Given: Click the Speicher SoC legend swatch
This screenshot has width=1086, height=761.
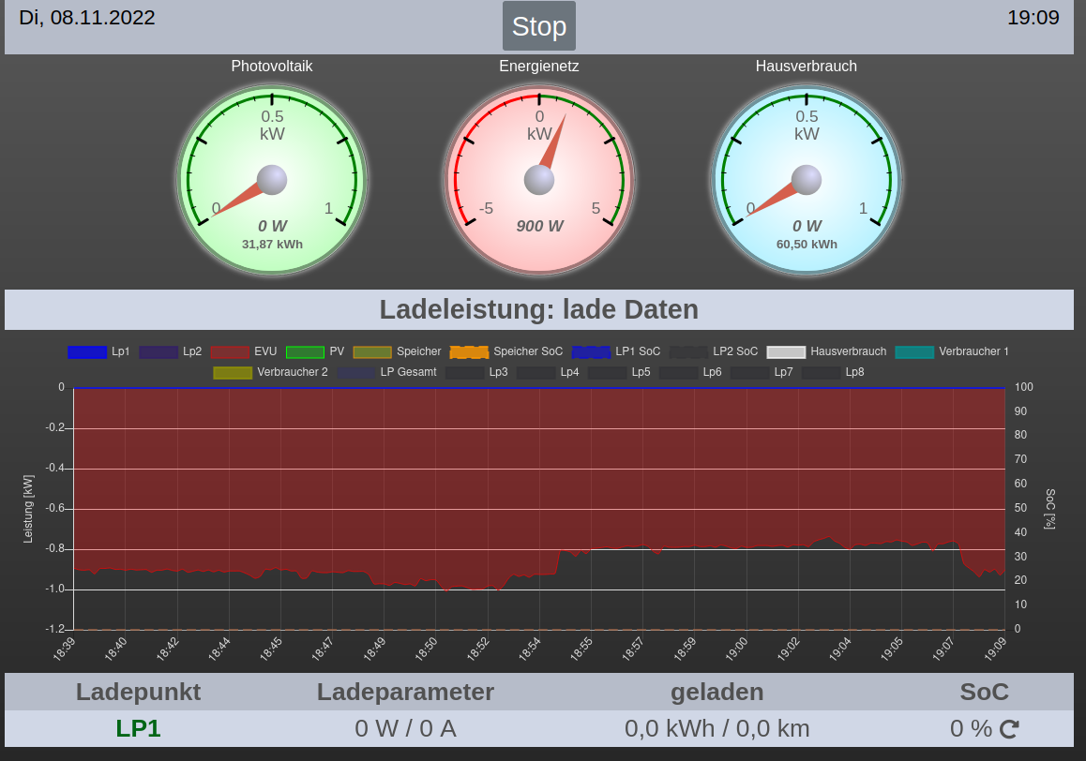Looking at the screenshot, I should click(x=470, y=352).
